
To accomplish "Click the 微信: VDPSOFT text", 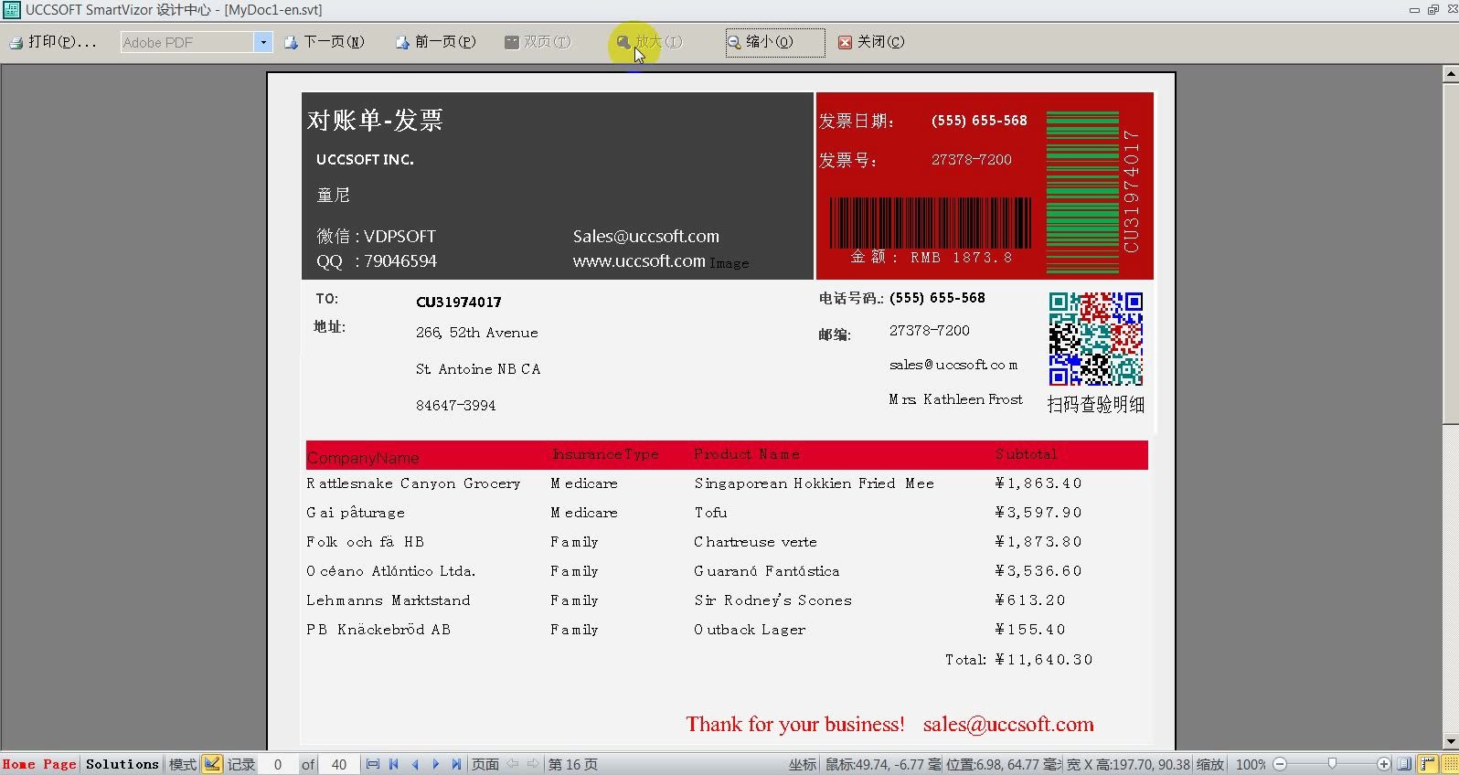I will tap(376, 236).
